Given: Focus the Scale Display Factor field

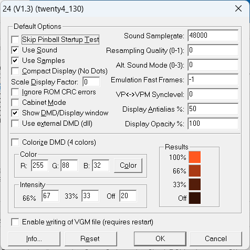Looking at the screenshot, I should coord(91,82).
